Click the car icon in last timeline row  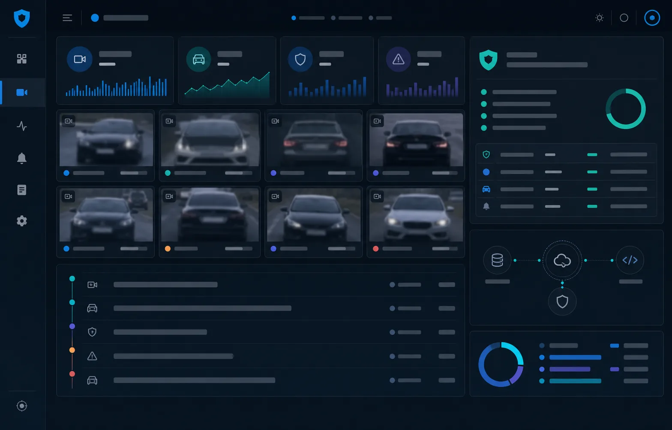coord(92,380)
